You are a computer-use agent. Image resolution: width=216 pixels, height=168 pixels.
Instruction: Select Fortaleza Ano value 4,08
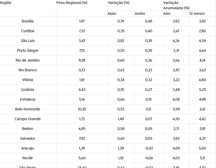pyautogui.click(x=176, y=99)
